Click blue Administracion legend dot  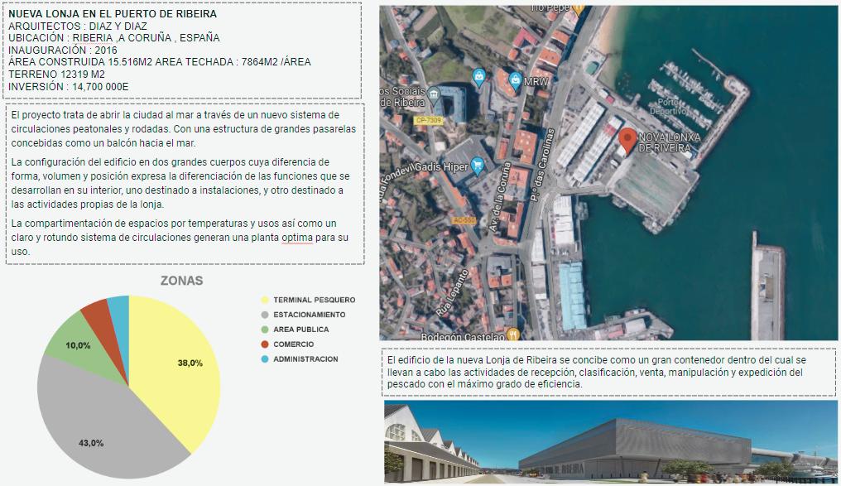[x=264, y=359]
